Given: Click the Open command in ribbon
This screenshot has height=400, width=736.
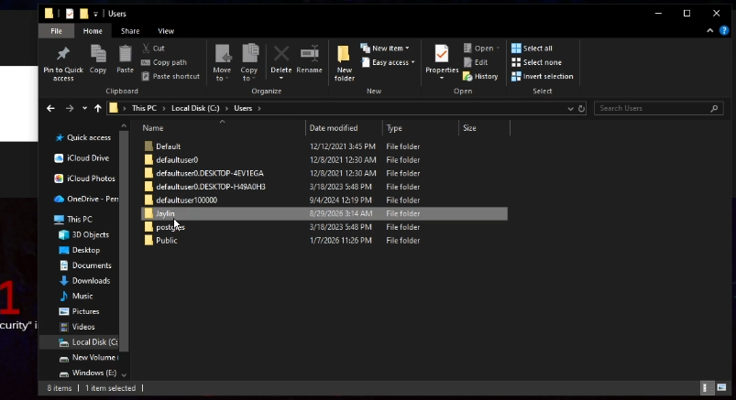Looking at the screenshot, I should (x=480, y=49).
